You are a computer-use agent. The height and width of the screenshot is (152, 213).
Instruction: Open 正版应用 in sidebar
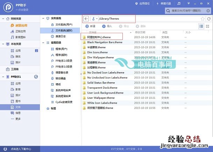18,31
